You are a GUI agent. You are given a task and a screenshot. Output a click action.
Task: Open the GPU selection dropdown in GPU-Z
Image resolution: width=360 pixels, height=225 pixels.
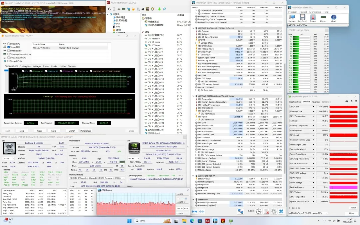(x=327, y=213)
